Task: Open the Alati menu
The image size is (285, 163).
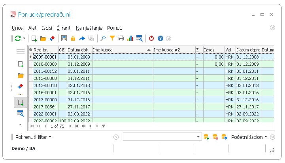Action: click(33, 28)
